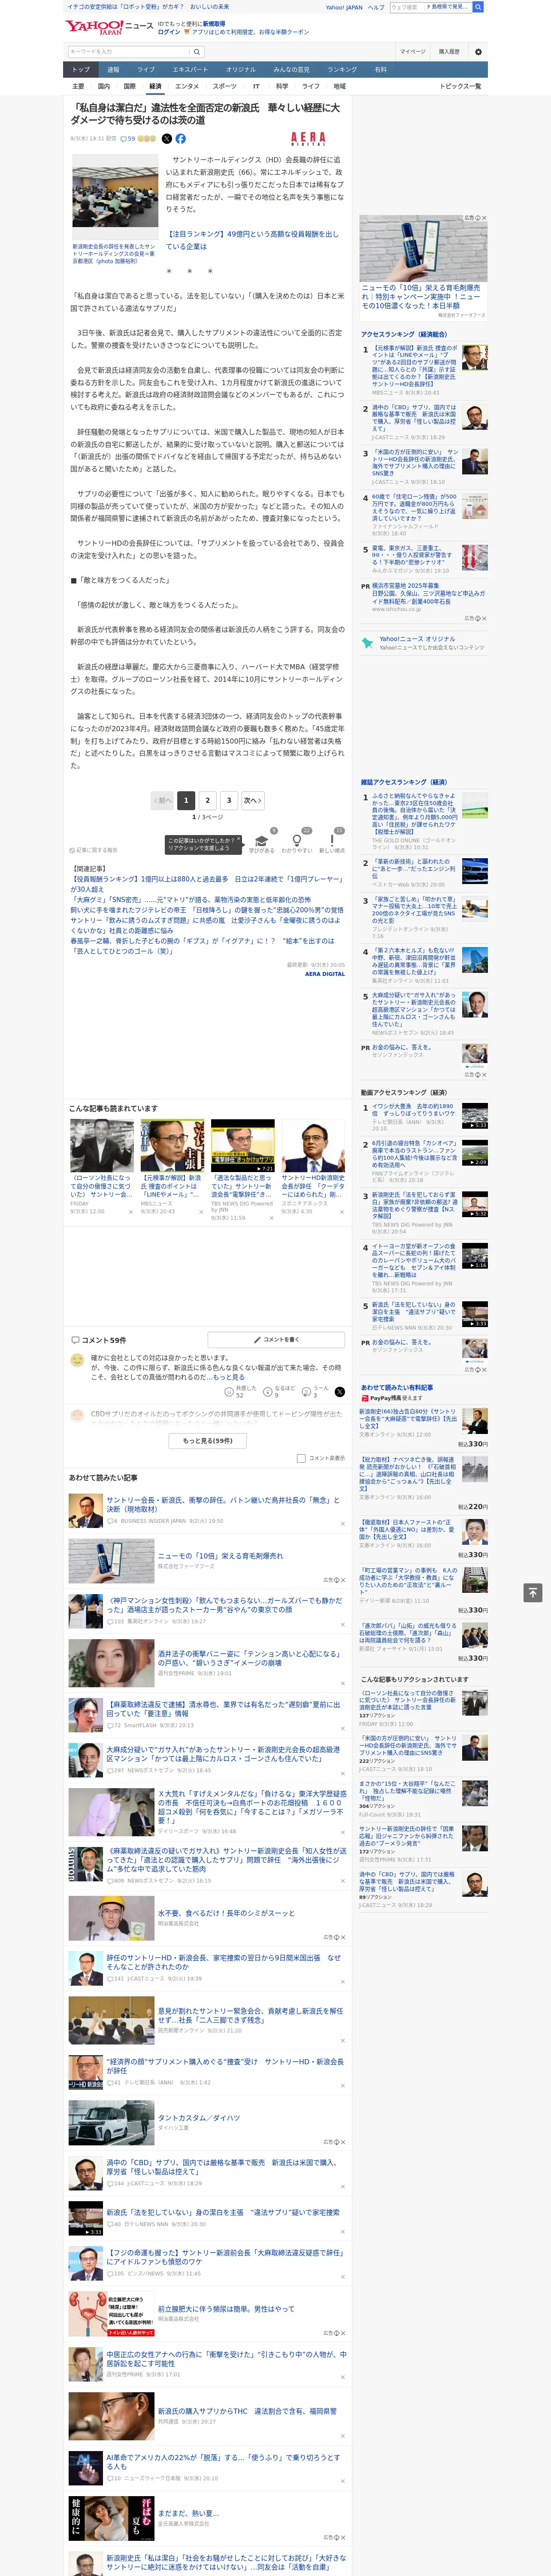
Task: Click the 記事に関する報告 report icon link
Action: tap(93, 850)
